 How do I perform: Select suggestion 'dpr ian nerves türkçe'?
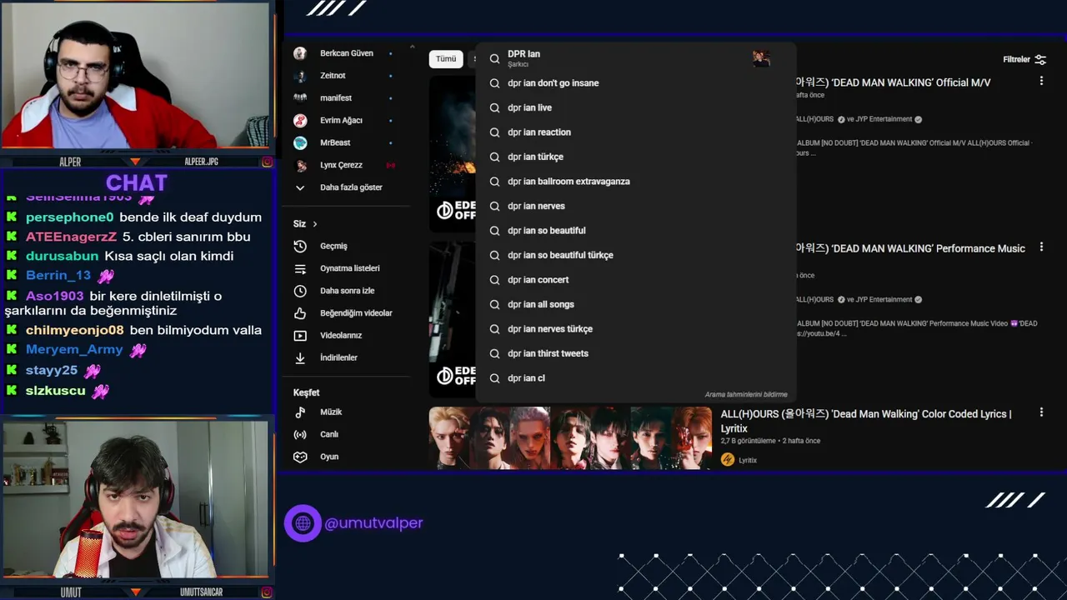(x=550, y=329)
